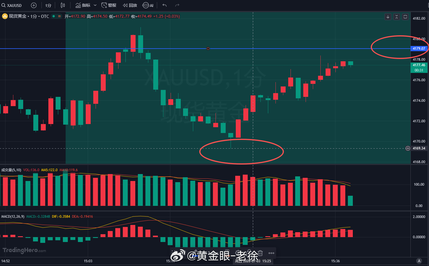
Task: Click the 开=4172.90 open value
Action: [75, 16]
